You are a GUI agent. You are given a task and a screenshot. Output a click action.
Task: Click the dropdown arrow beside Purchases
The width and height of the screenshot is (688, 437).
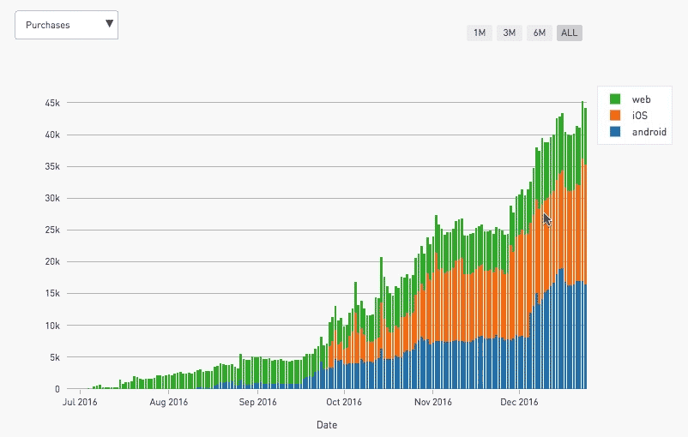109,24
